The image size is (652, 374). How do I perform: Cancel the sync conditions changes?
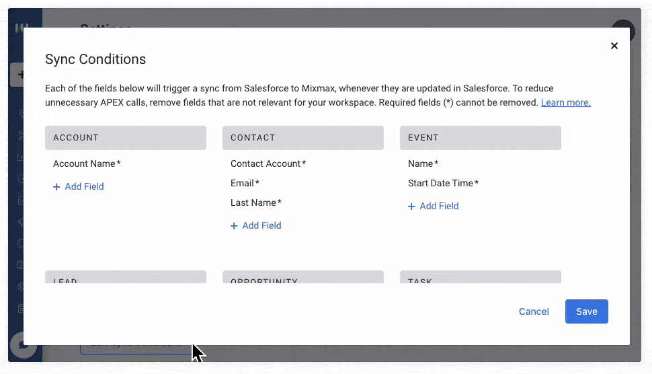tap(534, 311)
